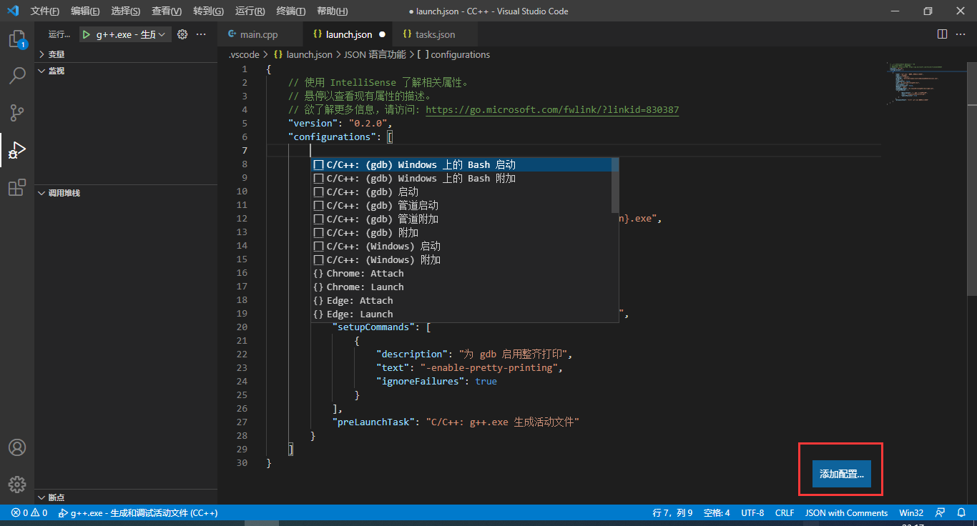Screen dimensions: 977x526
Task: Show errors and warnings count in status bar
Action: [x=29, y=512]
